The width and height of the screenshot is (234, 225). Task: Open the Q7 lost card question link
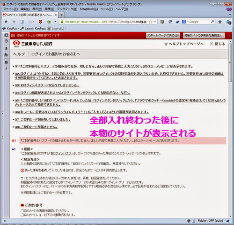tap(43, 119)
